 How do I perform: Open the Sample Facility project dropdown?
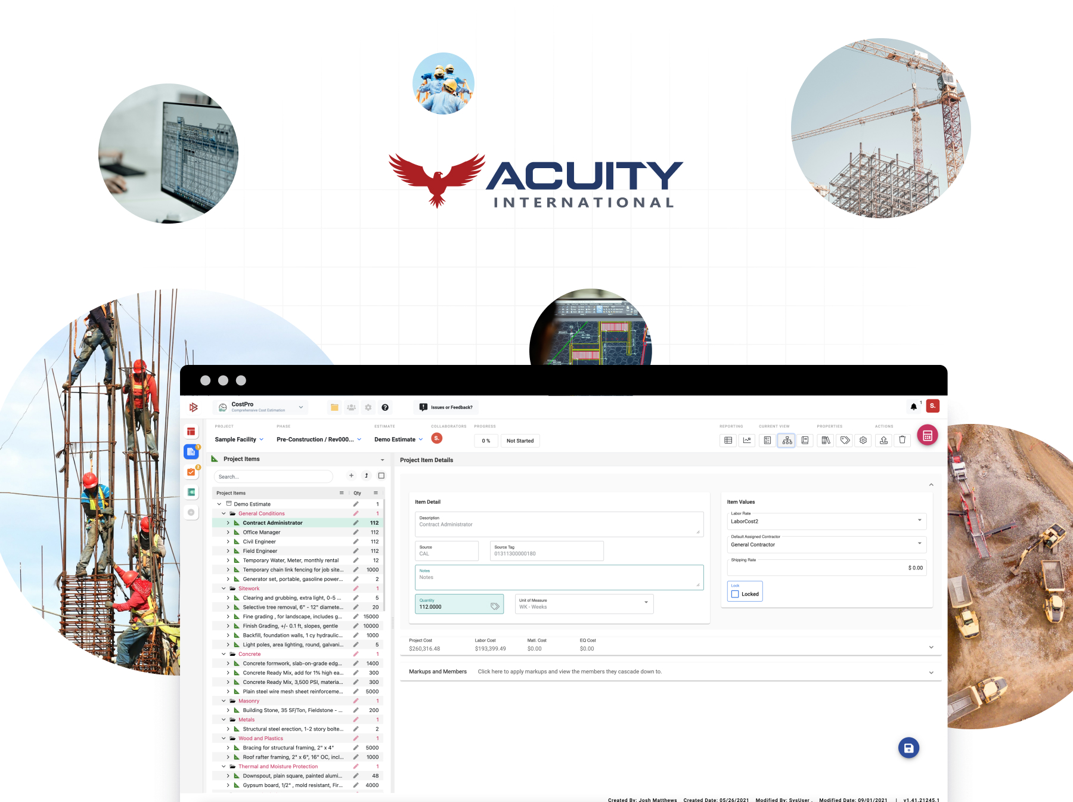(239, 439)
